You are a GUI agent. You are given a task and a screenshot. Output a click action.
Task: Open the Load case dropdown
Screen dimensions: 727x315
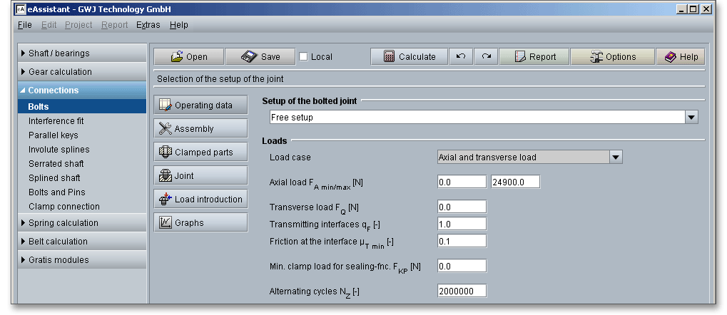click(615, 157)
